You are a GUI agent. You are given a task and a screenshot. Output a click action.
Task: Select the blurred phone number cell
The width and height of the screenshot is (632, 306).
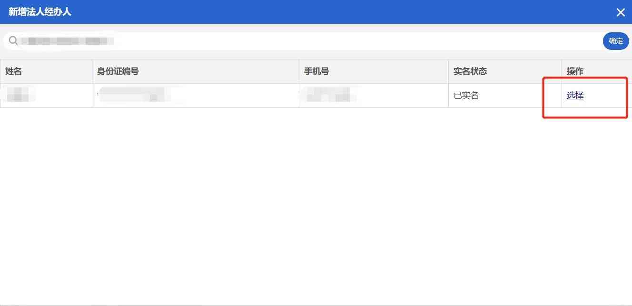point(331,95)
